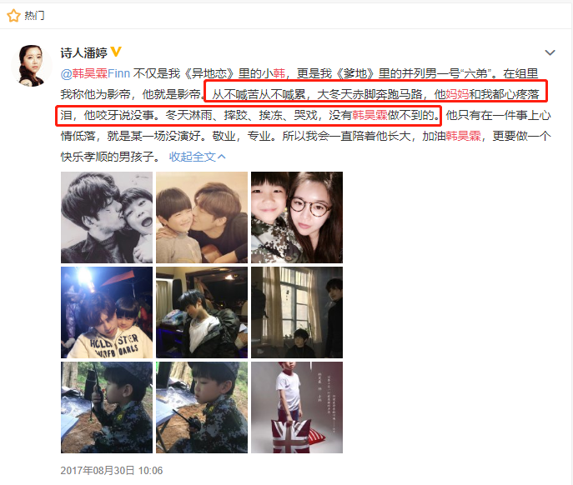Click the yellow V verified badge
Image resolution: width=573 pixels, height=485 pixels.
(x=116, y=52)
